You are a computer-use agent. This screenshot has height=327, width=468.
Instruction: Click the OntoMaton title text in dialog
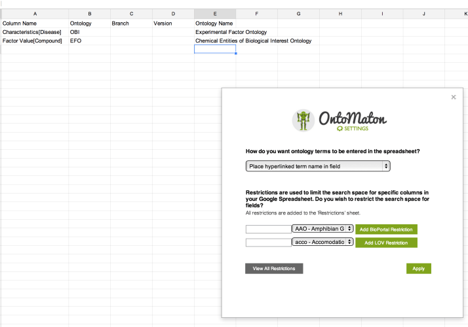click(353, 118)
